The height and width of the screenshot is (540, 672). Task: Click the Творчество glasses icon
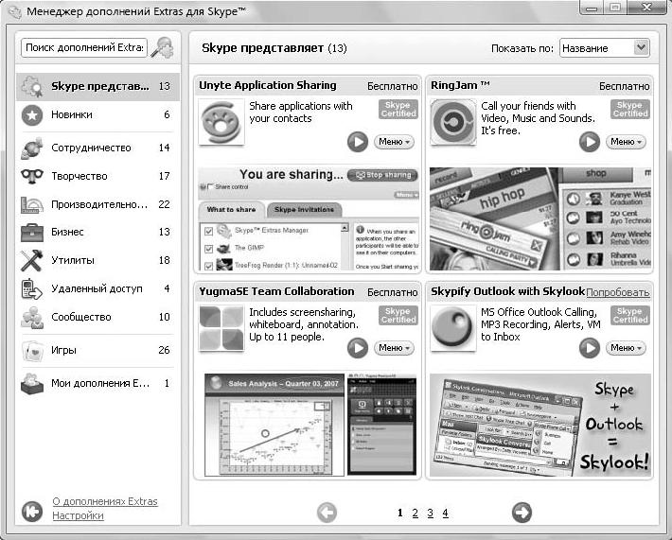(x=32, y=176)
